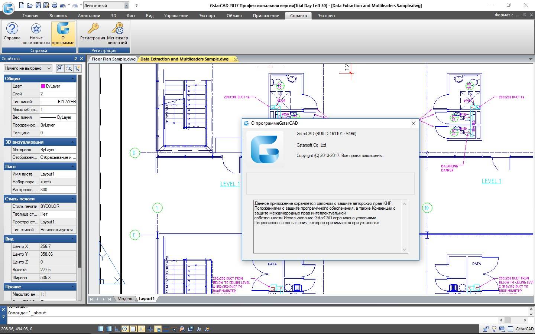This screenshot has width=535, height=334.
Task: Toggle polar tracking in the status bar
Action: point(125,329)
